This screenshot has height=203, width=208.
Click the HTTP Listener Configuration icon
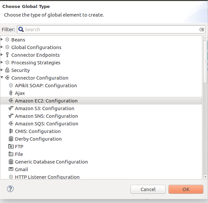(11, 177)
